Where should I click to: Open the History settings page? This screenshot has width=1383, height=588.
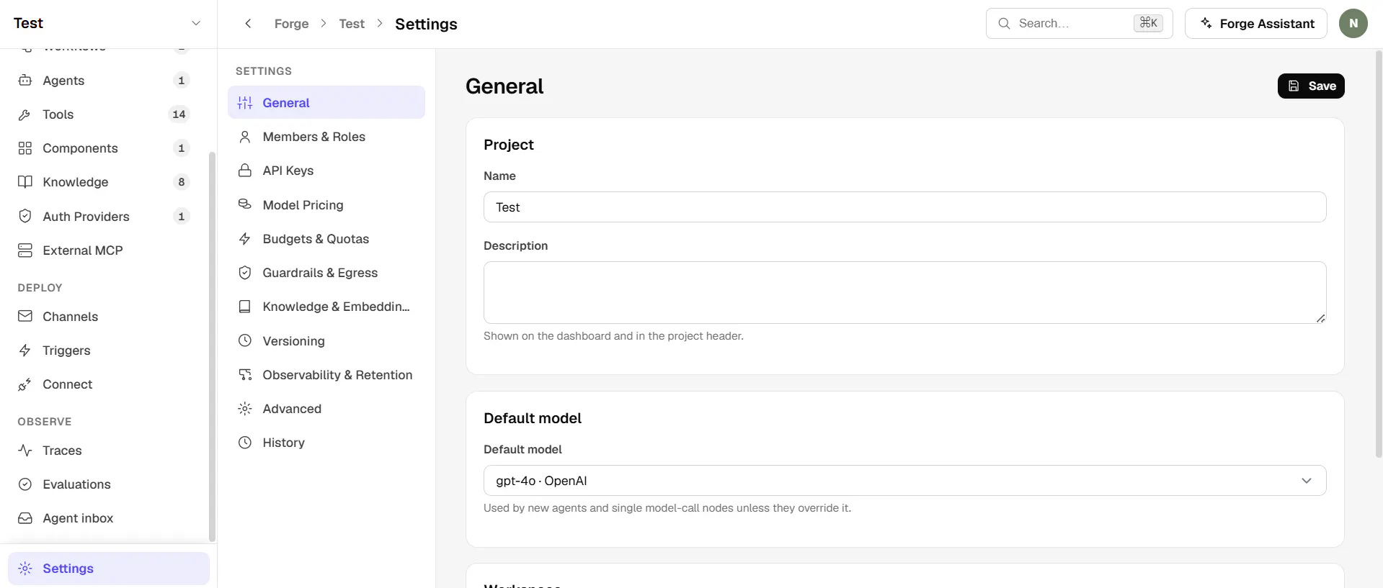[x=326, y=443]
